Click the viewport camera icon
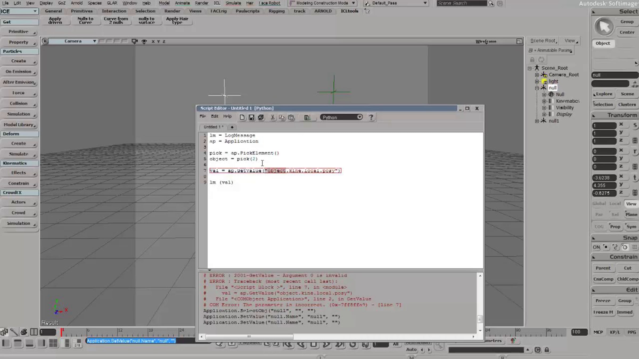639x359 pixels. click(x=134, y=41)
